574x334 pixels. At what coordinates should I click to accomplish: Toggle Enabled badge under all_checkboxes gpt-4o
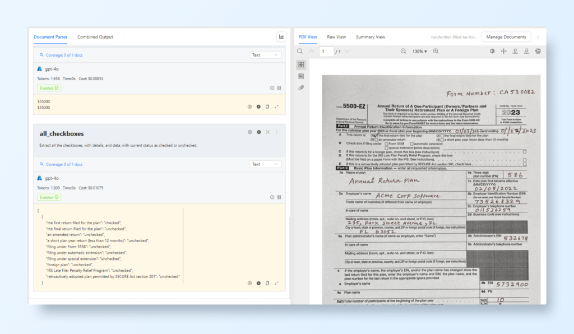click(49, 197)
